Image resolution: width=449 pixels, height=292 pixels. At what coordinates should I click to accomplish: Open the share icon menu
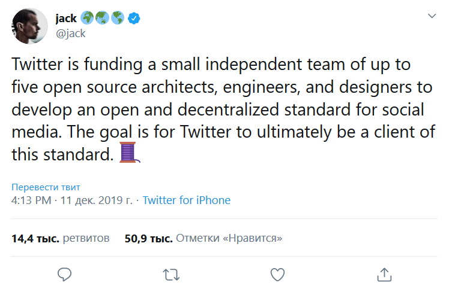coord(384,275)
